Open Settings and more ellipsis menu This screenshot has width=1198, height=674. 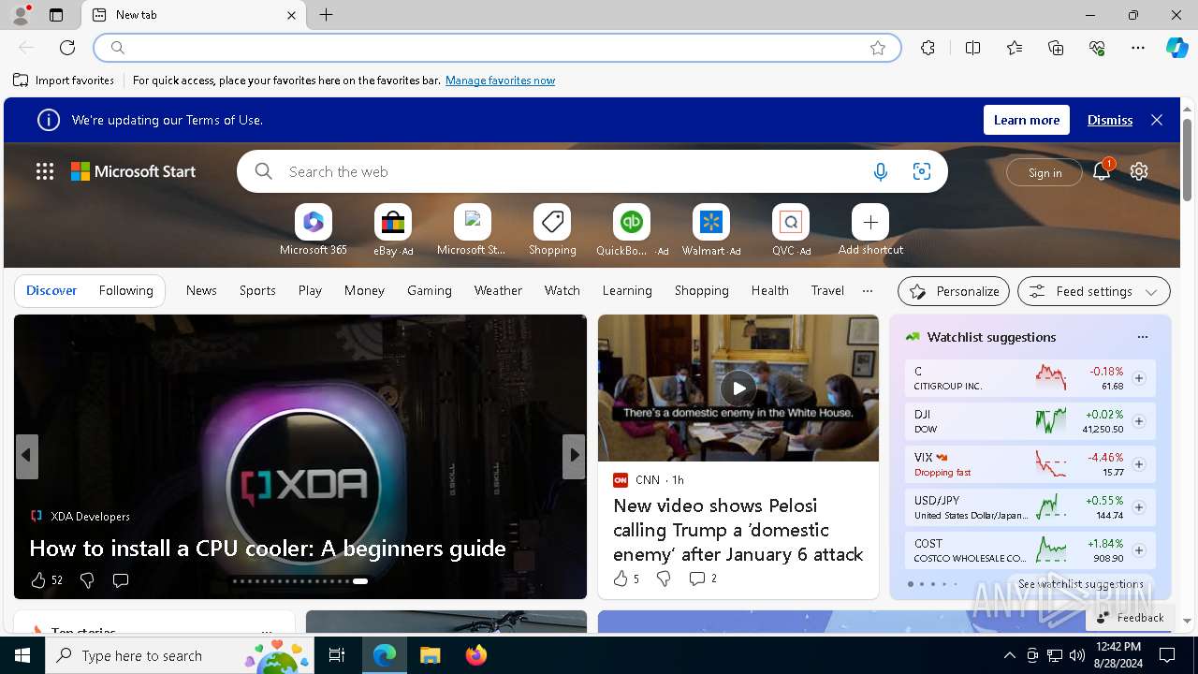1138,48
